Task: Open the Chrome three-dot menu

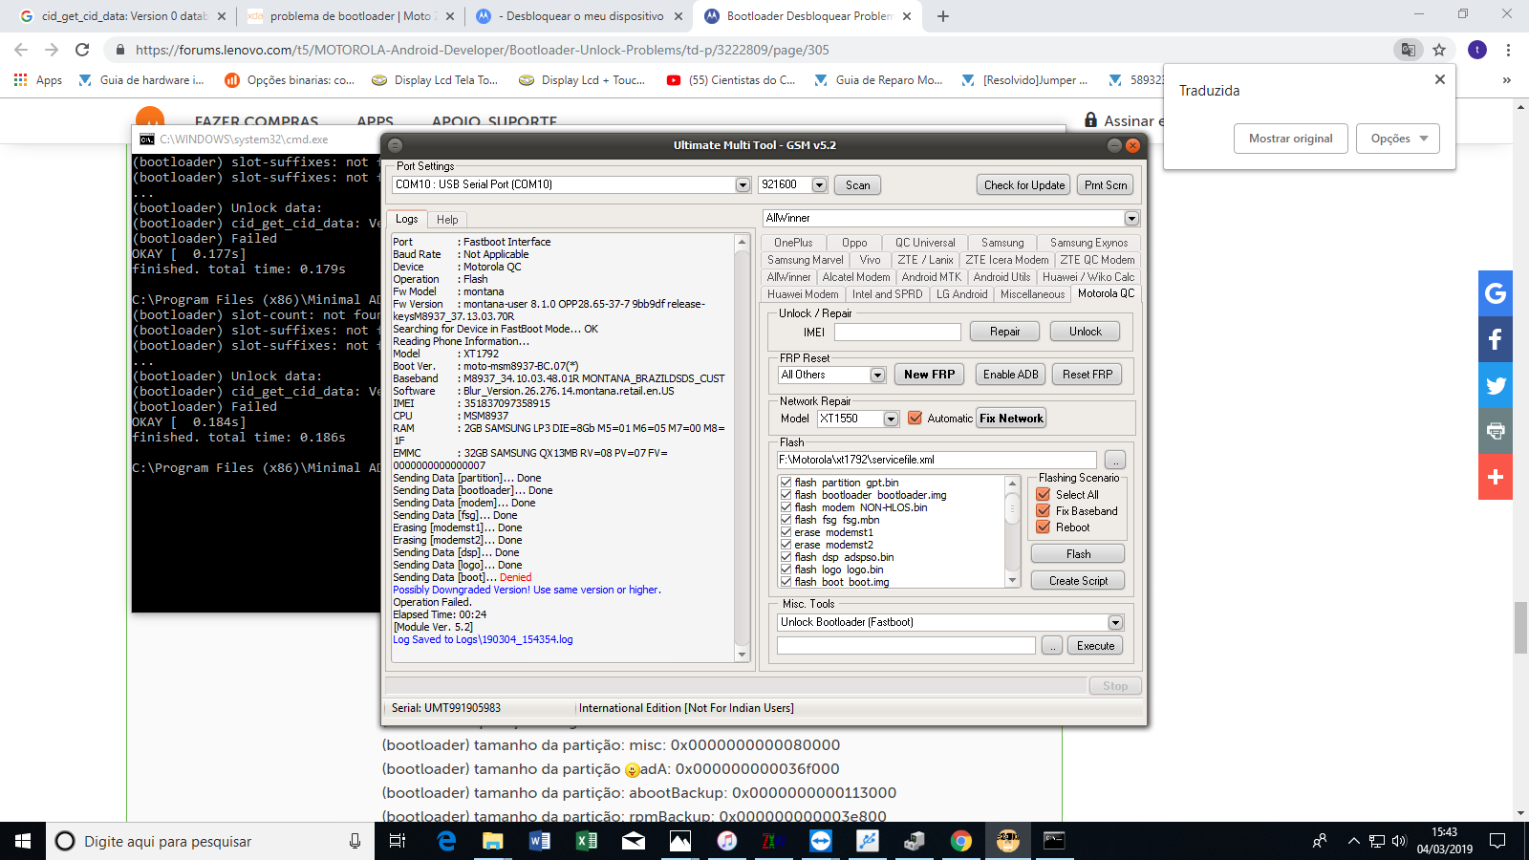Action: pyautogui.click(x=1508, y=50)
